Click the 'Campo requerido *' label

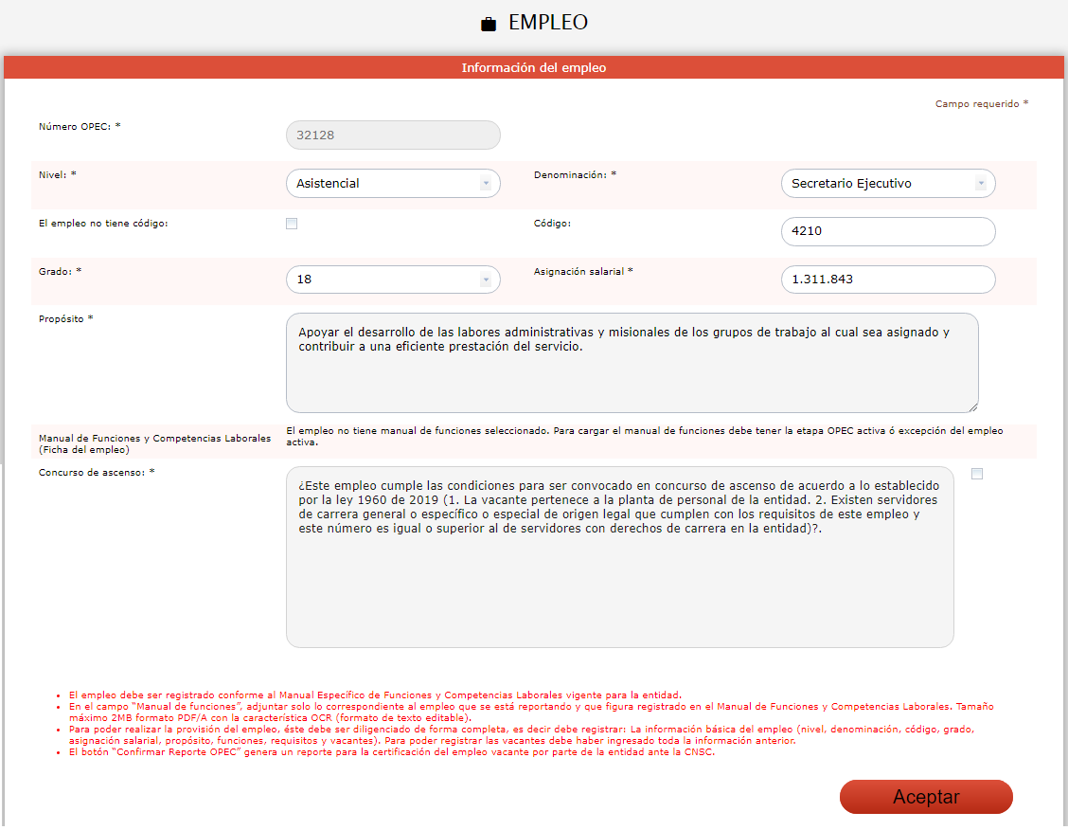point(981,104)
